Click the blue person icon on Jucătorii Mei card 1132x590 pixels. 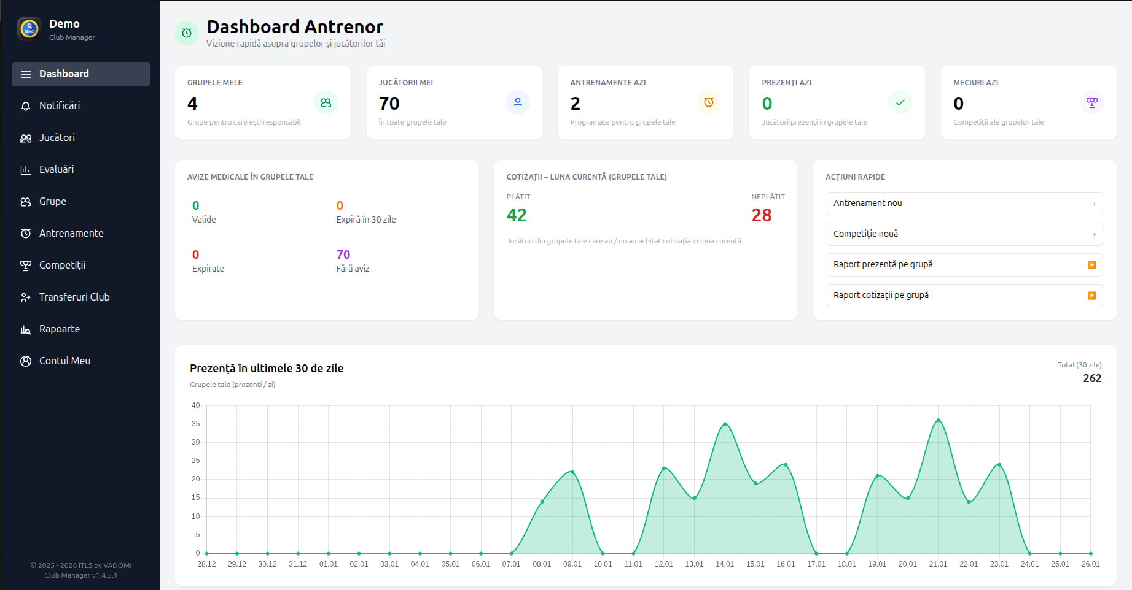click(x=518, y=102)
